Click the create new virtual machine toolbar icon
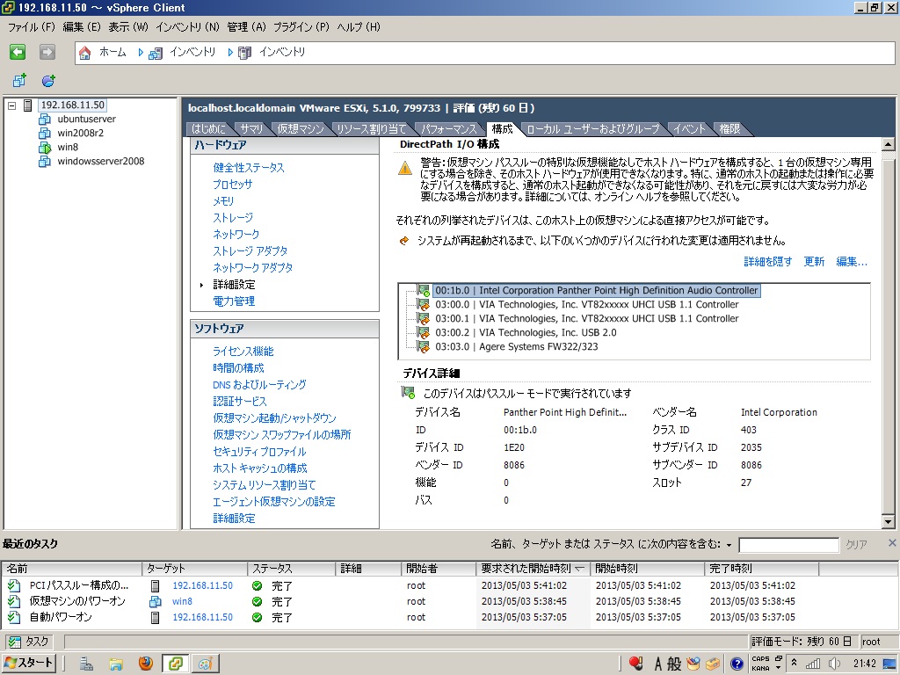The height and width of the screenshot is (675, 900). coord(19,81)
